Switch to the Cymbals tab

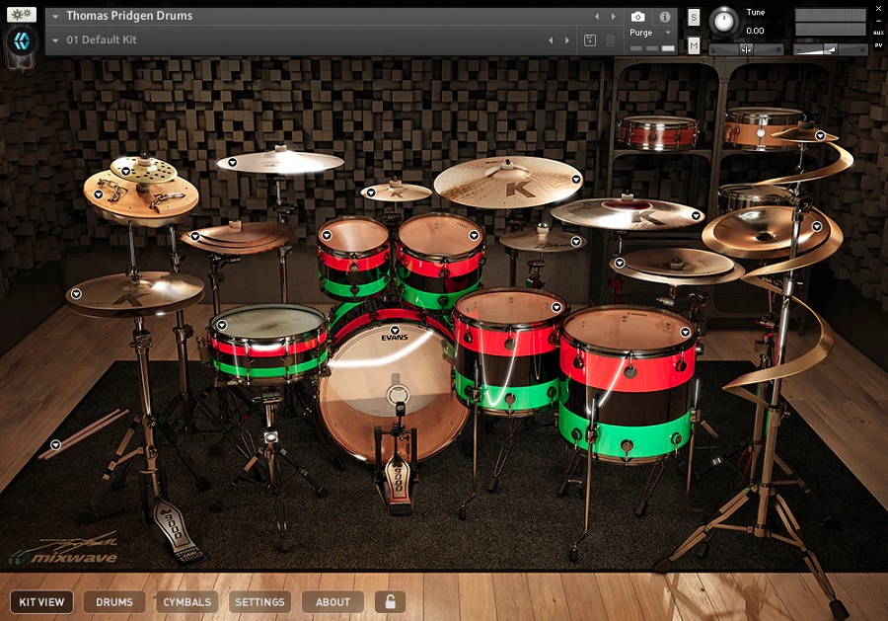coord(186,601)
